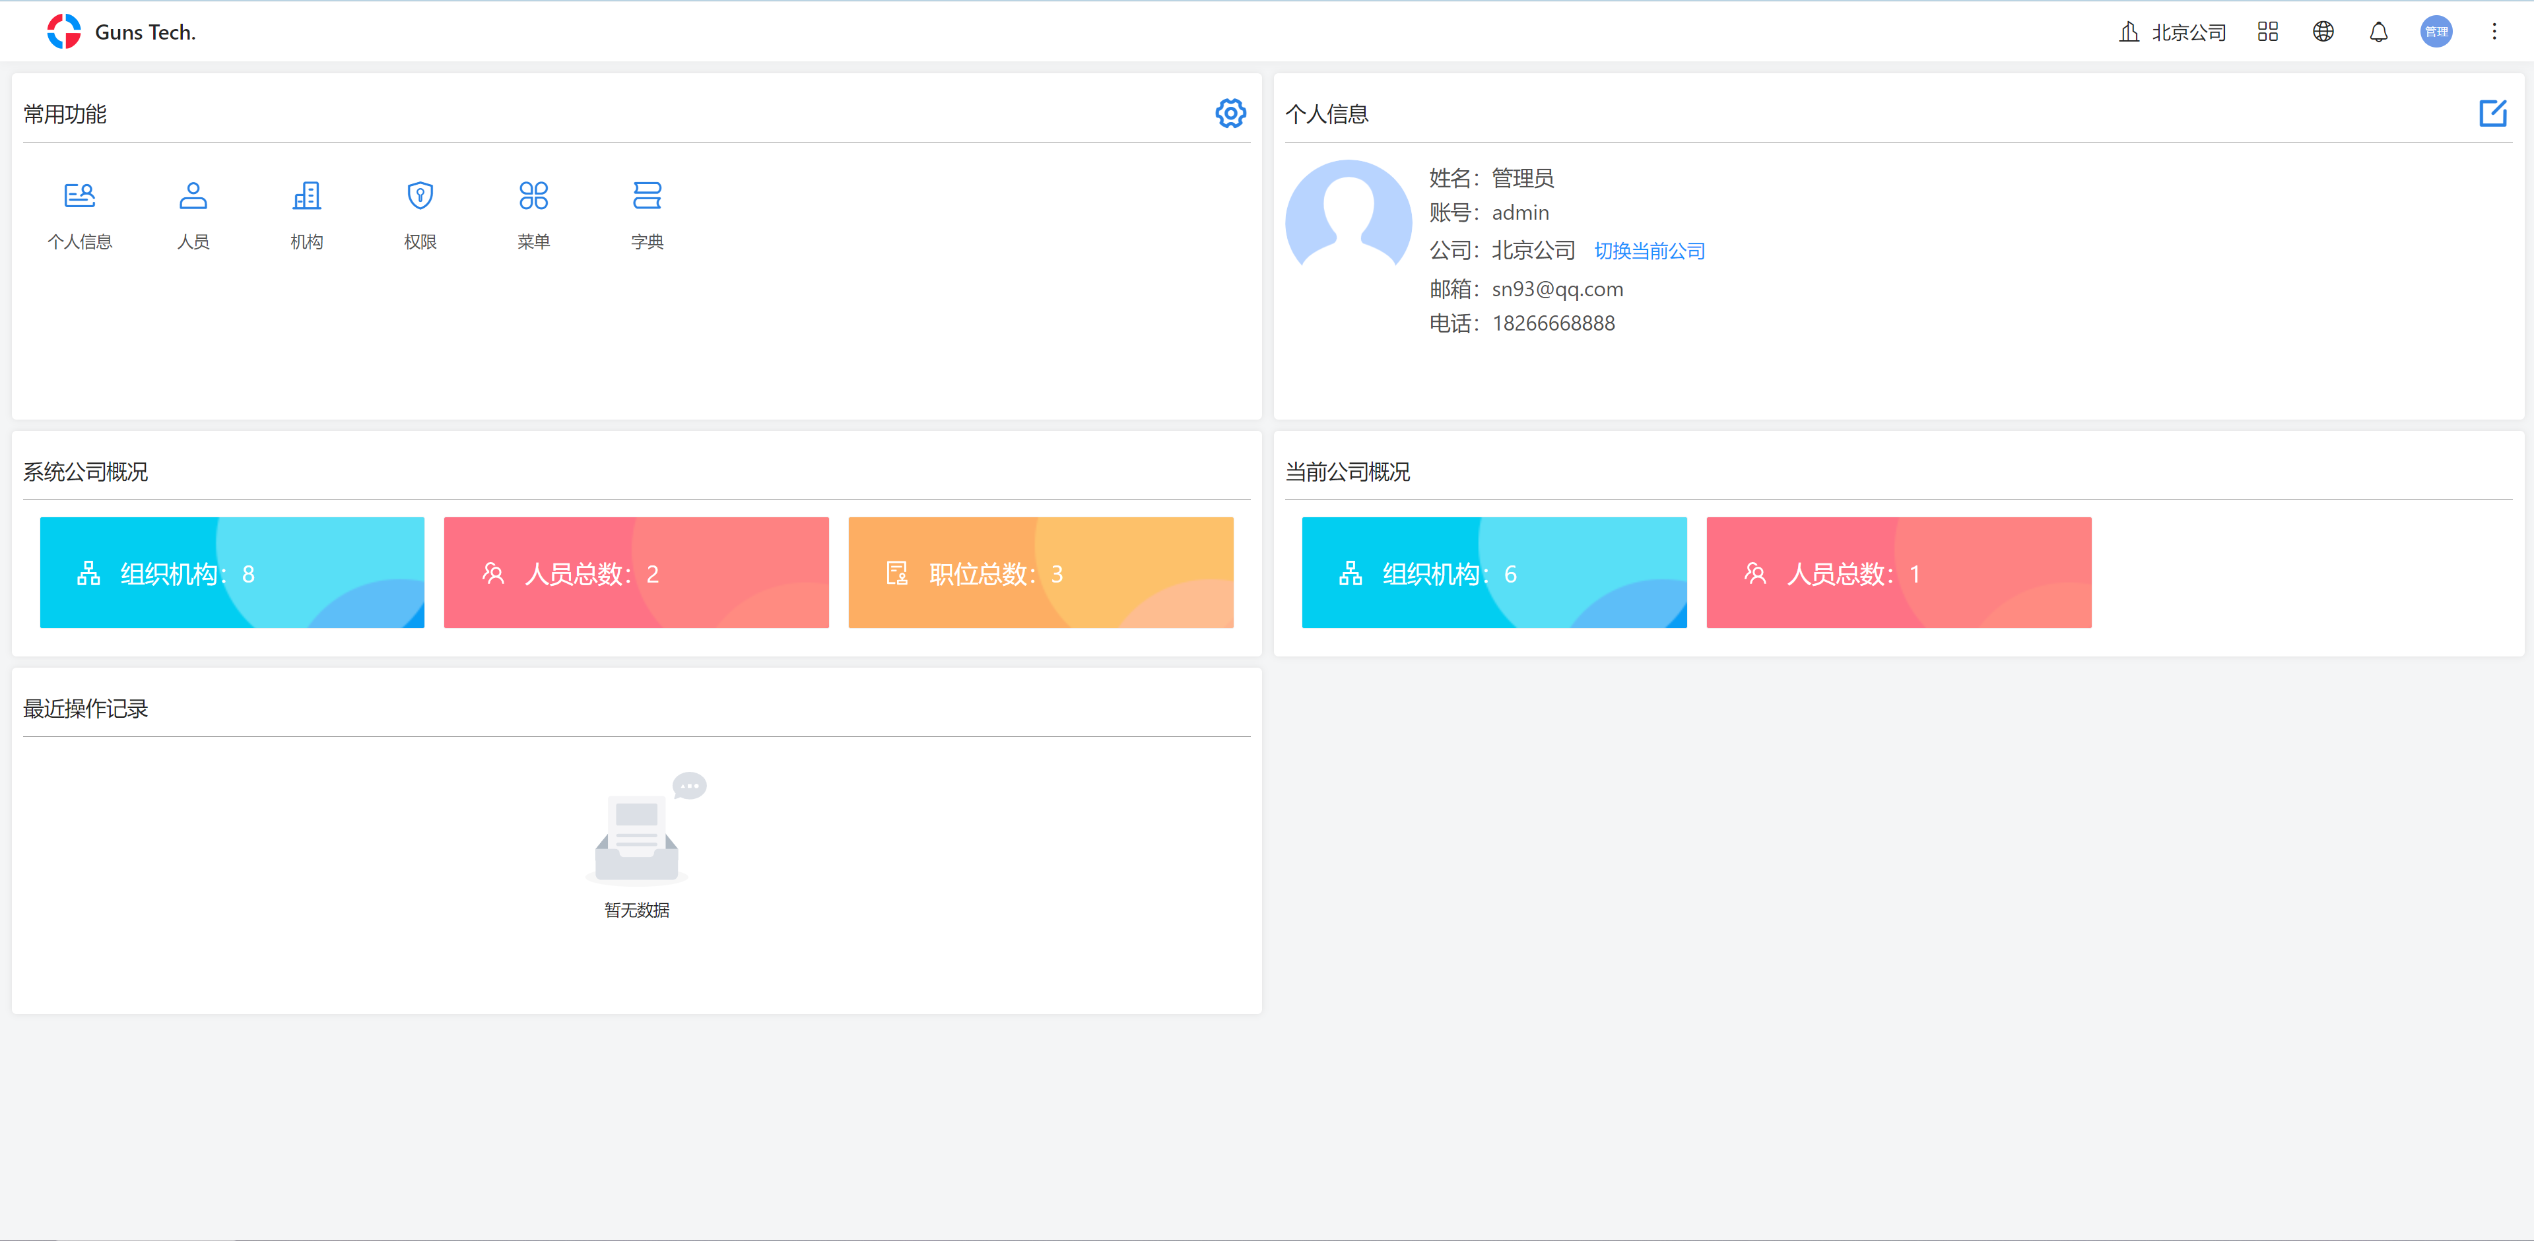Click the system 组织机构: 8 card
This screenshot has width=2534, height=1241.
(232, 573)
